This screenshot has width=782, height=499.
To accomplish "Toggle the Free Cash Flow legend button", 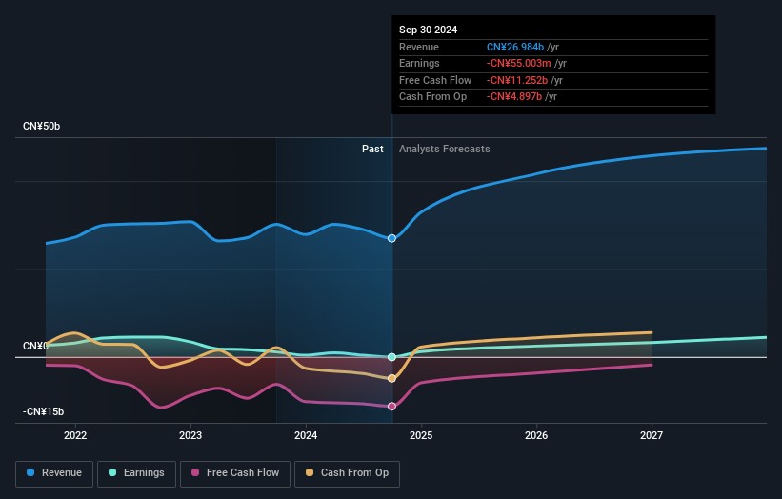I will pyautogui.click(x=235, y=473).
